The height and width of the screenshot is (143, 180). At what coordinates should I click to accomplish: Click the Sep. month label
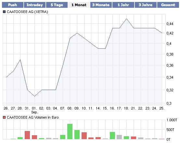click(34, 112)
